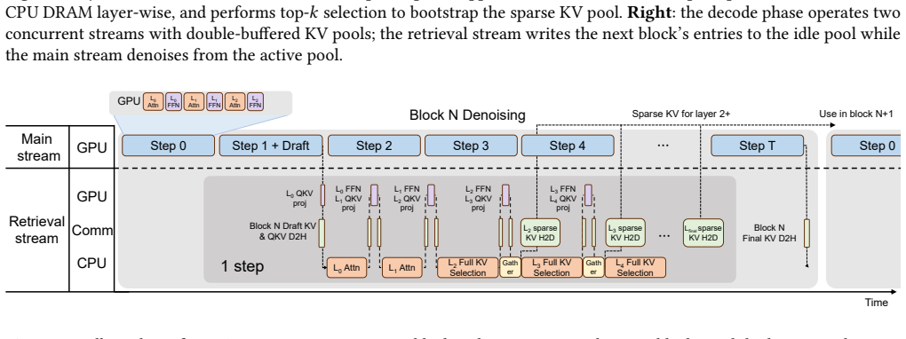Click the small L0 Attn box in GPU callout

(153, 102)
